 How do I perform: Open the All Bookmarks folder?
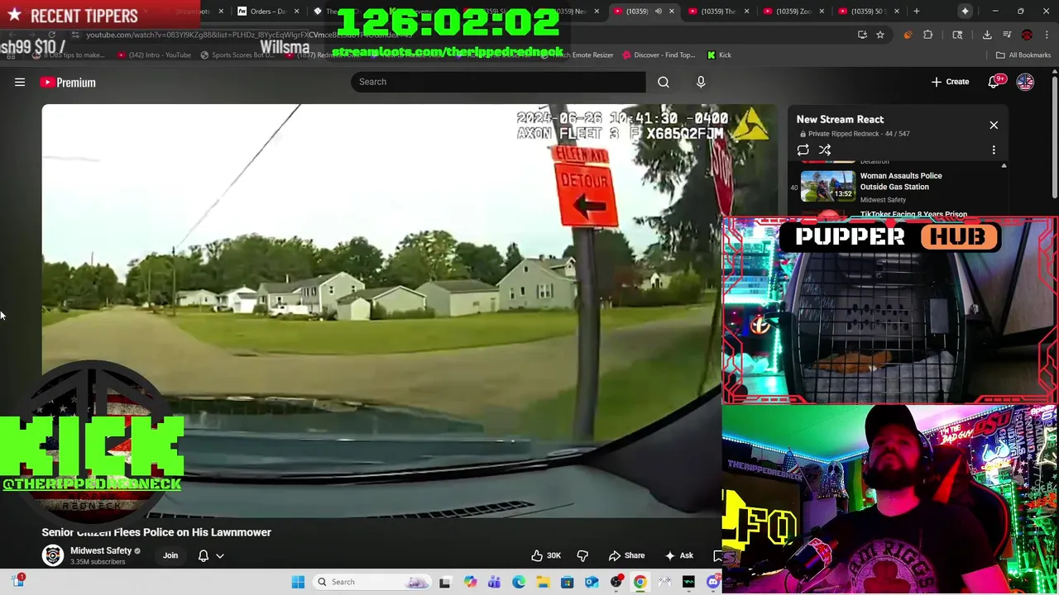coord(1023,55)
